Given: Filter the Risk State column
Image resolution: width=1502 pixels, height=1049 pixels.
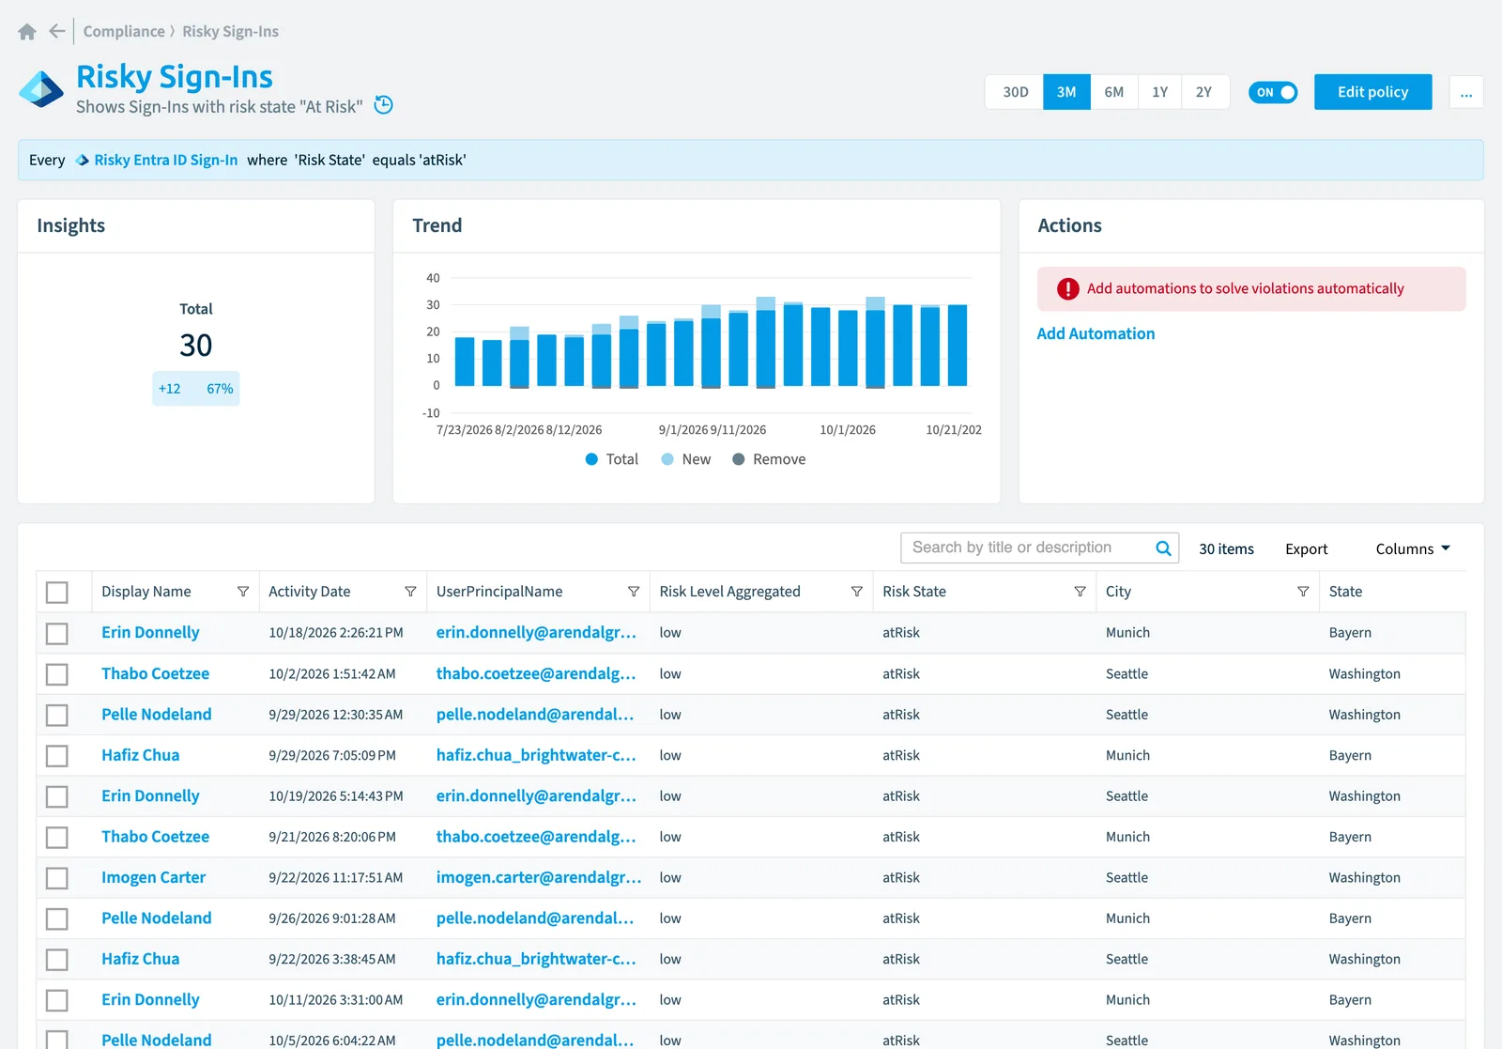Looking at the screenshot, I should (x=1081, y=592).
